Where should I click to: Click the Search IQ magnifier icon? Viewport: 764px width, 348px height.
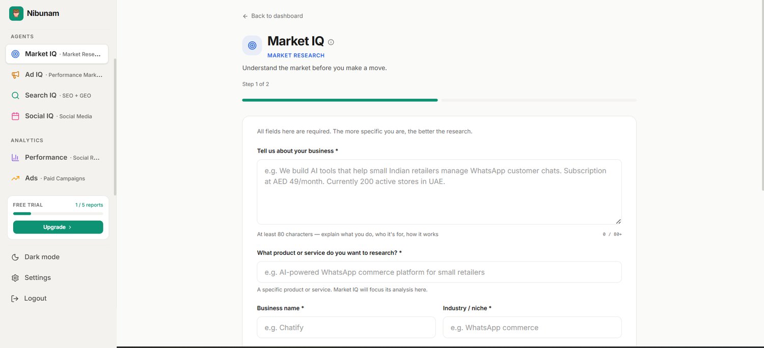coord(15,96)
